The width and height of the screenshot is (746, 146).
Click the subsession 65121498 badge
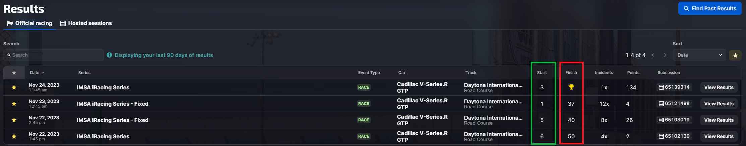pyautogui.click(x=674, y=104)
